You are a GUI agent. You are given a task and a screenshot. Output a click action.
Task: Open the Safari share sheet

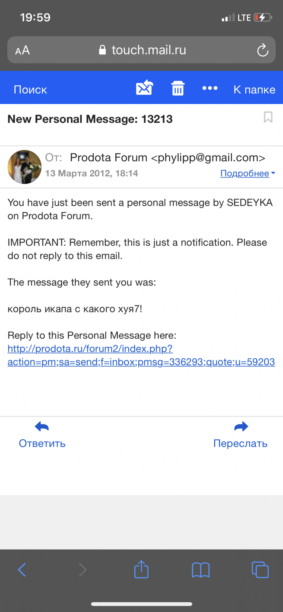(141, 569)
